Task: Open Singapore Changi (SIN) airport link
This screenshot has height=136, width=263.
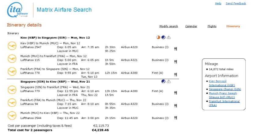Action: 225,89
